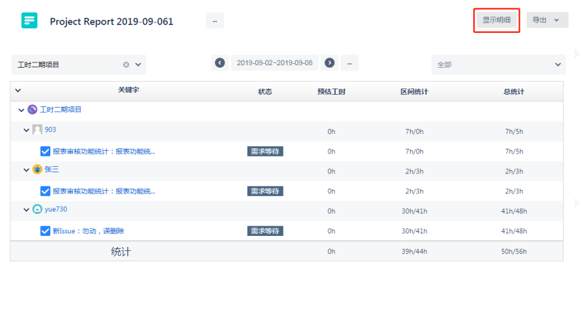Click the 工时二期项目 purple project icon
This screenshot has width=581, height=321.
(x=32, y=110)
